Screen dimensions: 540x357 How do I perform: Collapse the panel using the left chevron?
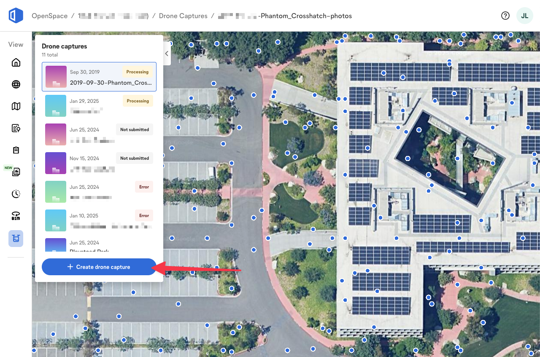(x=167, y=53)
